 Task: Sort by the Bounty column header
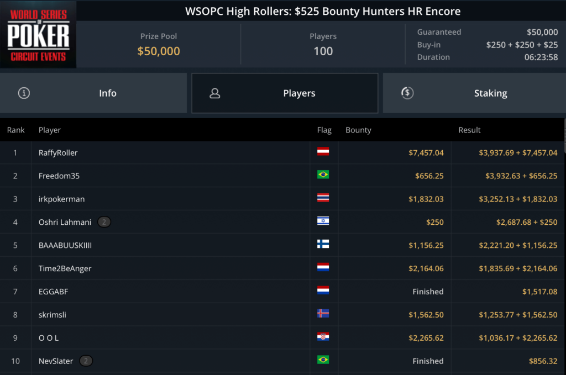tap(358, 130)
